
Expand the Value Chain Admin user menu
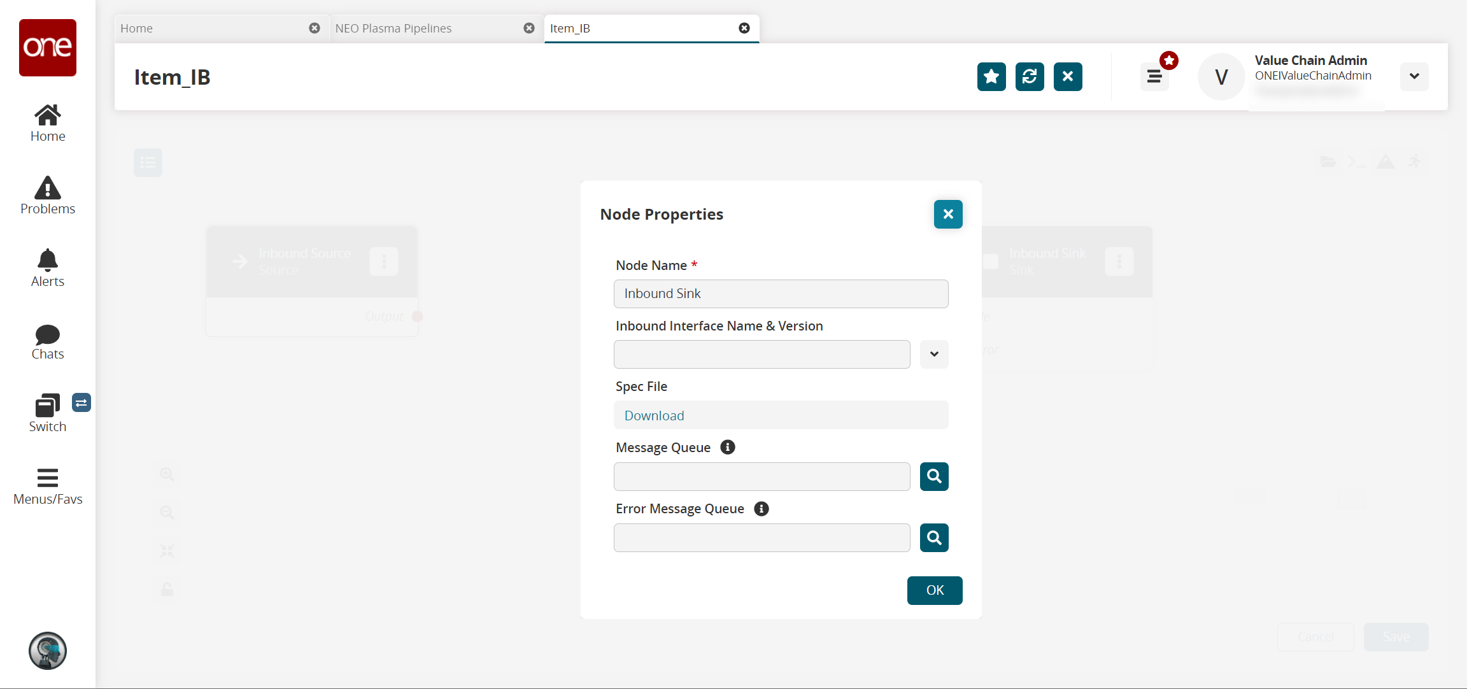click(1414, 76)
